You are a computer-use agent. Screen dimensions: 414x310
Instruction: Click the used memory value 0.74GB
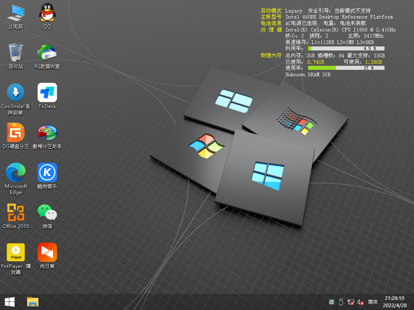point(315,62)
